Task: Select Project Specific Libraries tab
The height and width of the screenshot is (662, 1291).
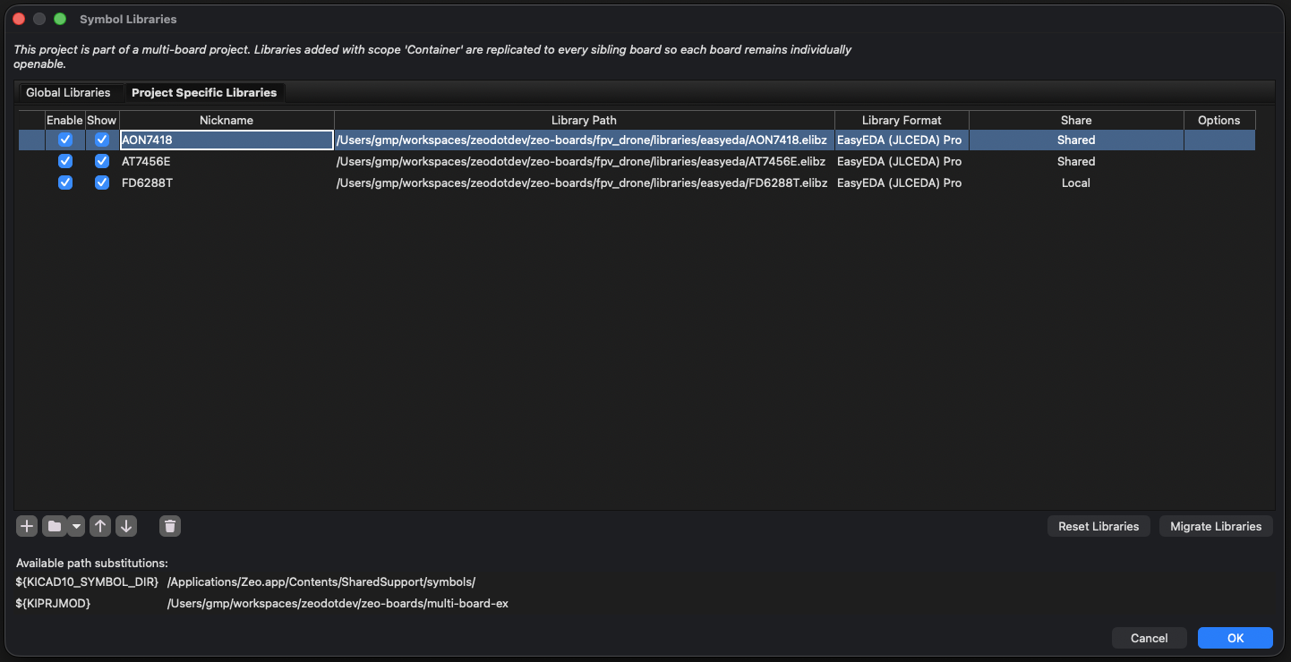Action: [x=204, y=92]
